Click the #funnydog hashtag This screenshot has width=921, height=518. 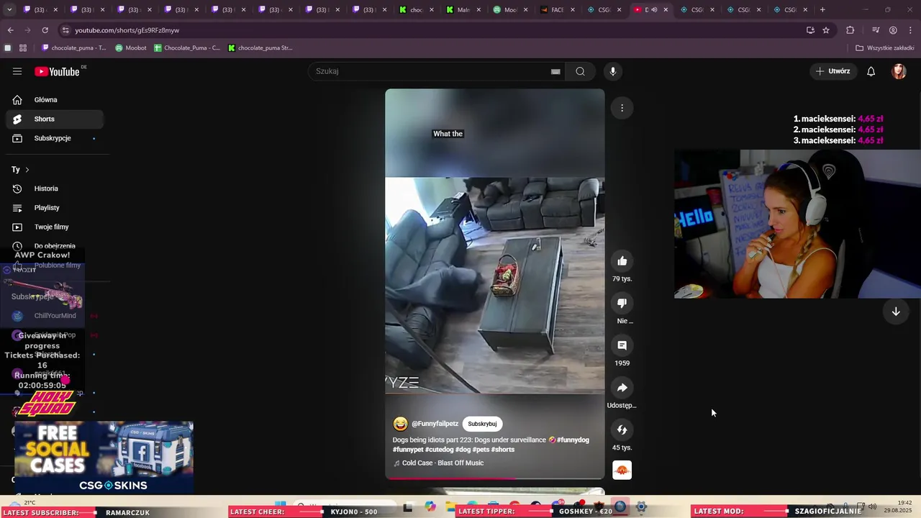pos(573,440)
